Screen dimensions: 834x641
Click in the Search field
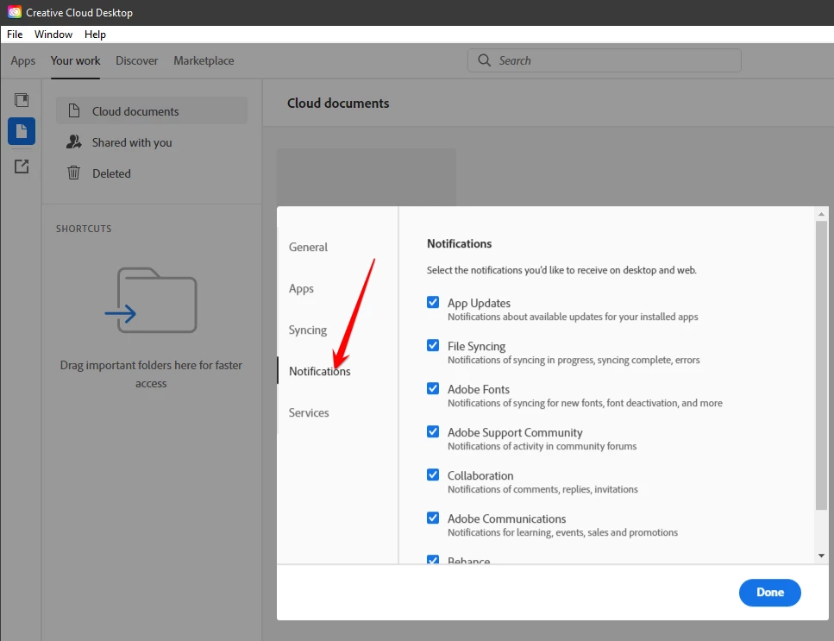605,60
